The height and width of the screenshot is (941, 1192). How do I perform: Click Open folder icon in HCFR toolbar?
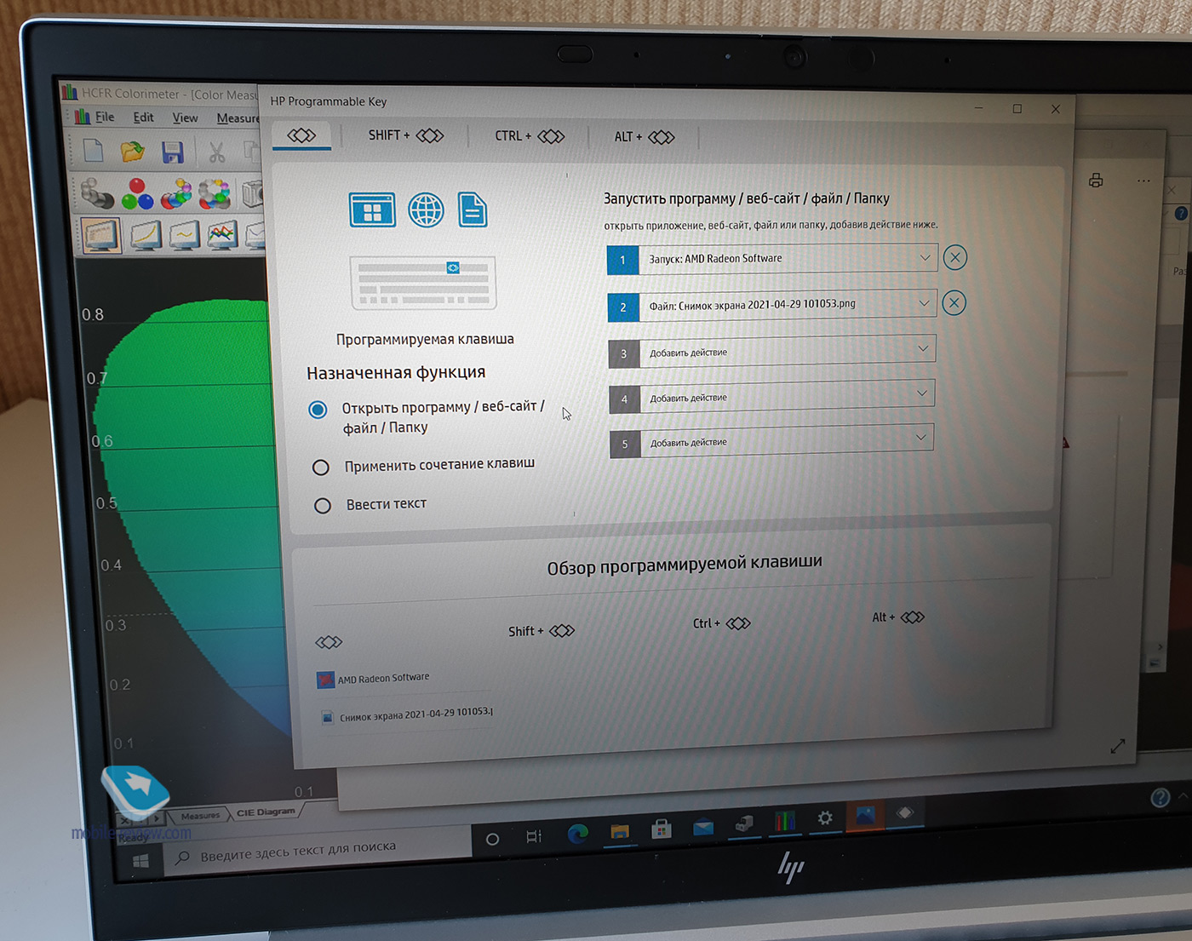[x=132, y=152]
